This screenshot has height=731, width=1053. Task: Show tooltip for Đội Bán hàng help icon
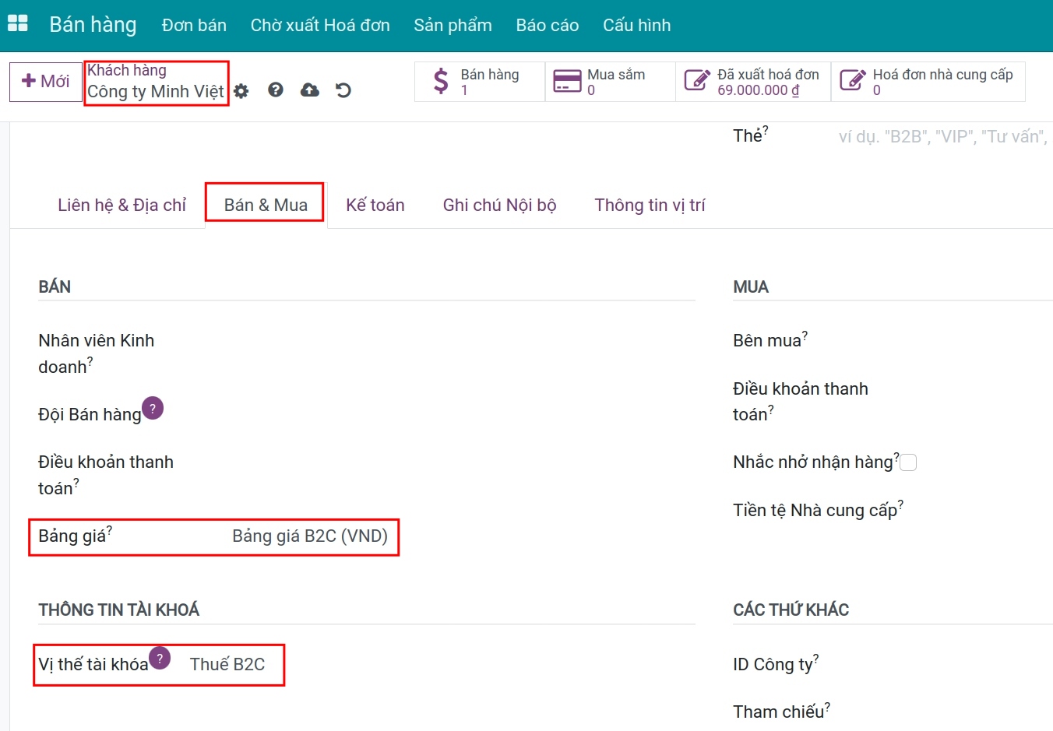[x=153, y=409]
